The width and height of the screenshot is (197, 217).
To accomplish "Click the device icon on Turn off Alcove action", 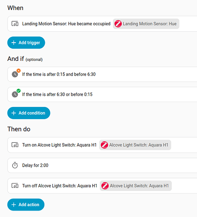I will tap(15, 186).
